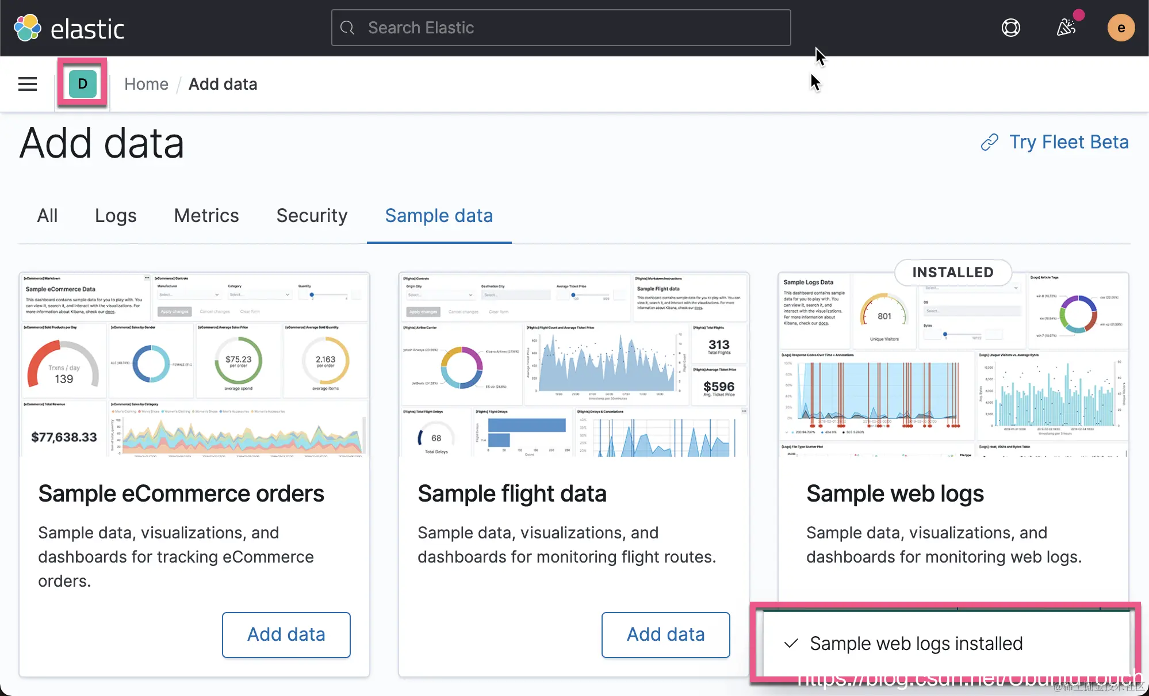Image resolution: width=1149 pixels, height=696 pixels.
Task: Open the hamburger navigation menu
Action: point(28,84)
